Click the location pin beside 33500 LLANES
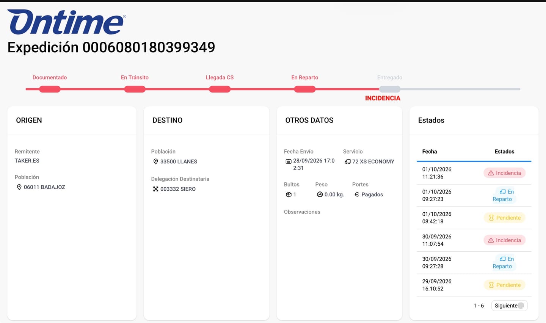Viewport: 546px width, 323px height. [x=155, y=161]
